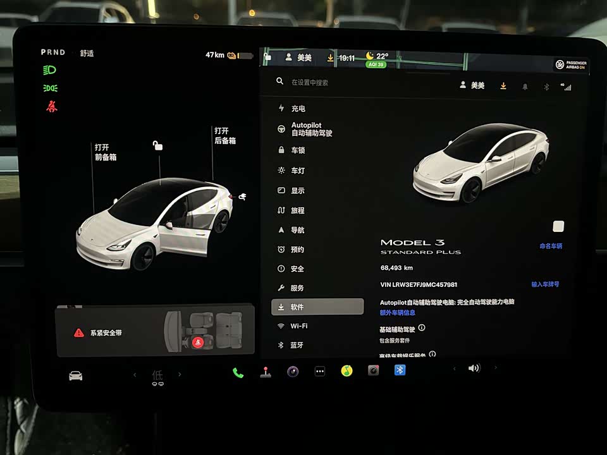Expand notifications via the bell icon
This screenshot has height=455, width=607.
525,86
